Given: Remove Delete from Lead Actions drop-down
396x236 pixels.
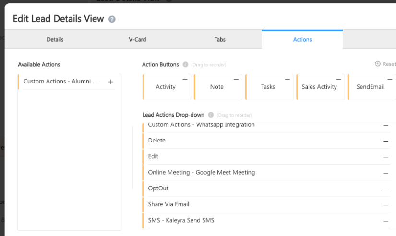Looking at the screenshot, I should [x=385, y=141].
